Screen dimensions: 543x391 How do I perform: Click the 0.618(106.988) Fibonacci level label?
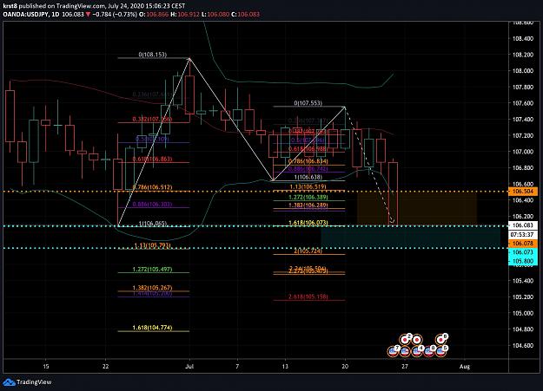308,148
